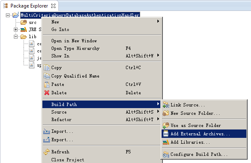Choose Copy from the context menu
The width and height of the screenshot is (251, 163).
click(x=102, y=67)
